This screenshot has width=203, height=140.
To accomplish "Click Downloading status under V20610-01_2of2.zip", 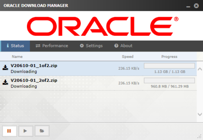I will click(x=24, y=86).
